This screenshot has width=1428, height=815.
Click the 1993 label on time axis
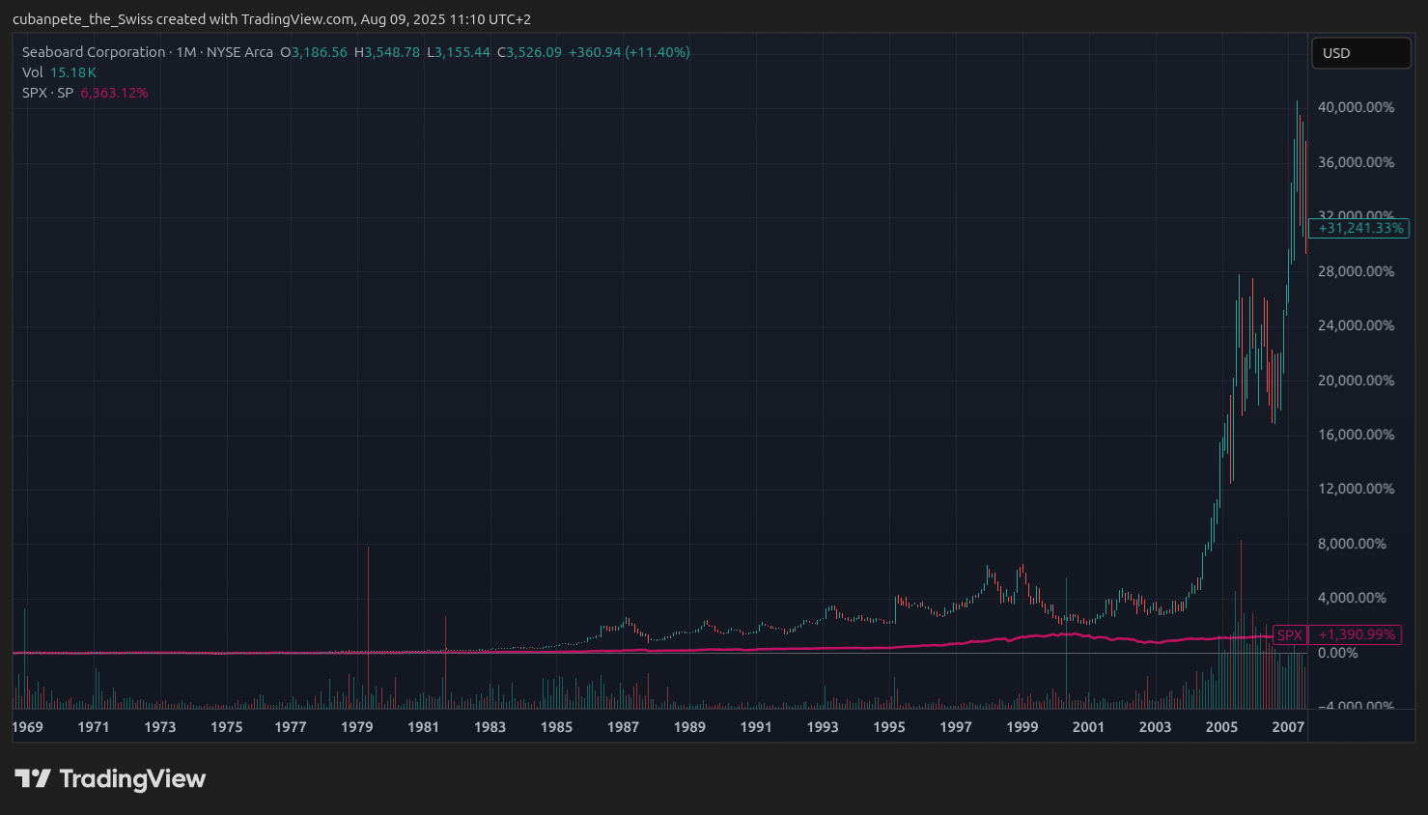pos(823,727)
